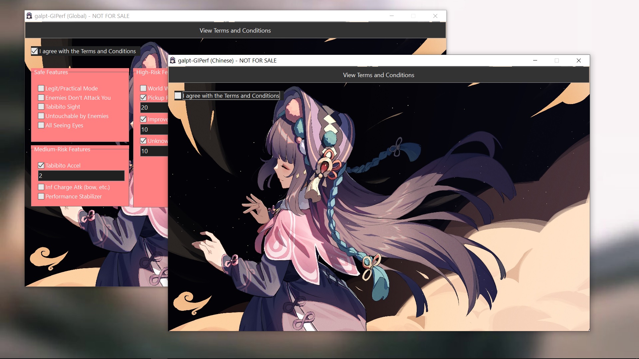The height and width of the screenshot is (359, 639).
Task: Open View Terms and Conditions in Chinese window
Action: [379, 75]
